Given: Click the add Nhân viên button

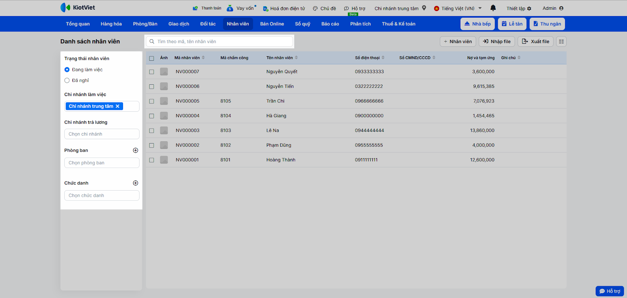Looking at the screenshot, I should click(458, 42).
